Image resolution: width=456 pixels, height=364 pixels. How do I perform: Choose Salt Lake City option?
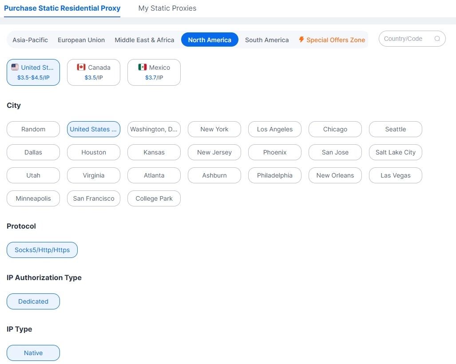pyautogui.click(x=396, y=152)
